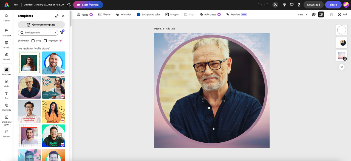Screen dimensions: 351x161
Task: Open the invite people icon
Action: tap(275, 5)
